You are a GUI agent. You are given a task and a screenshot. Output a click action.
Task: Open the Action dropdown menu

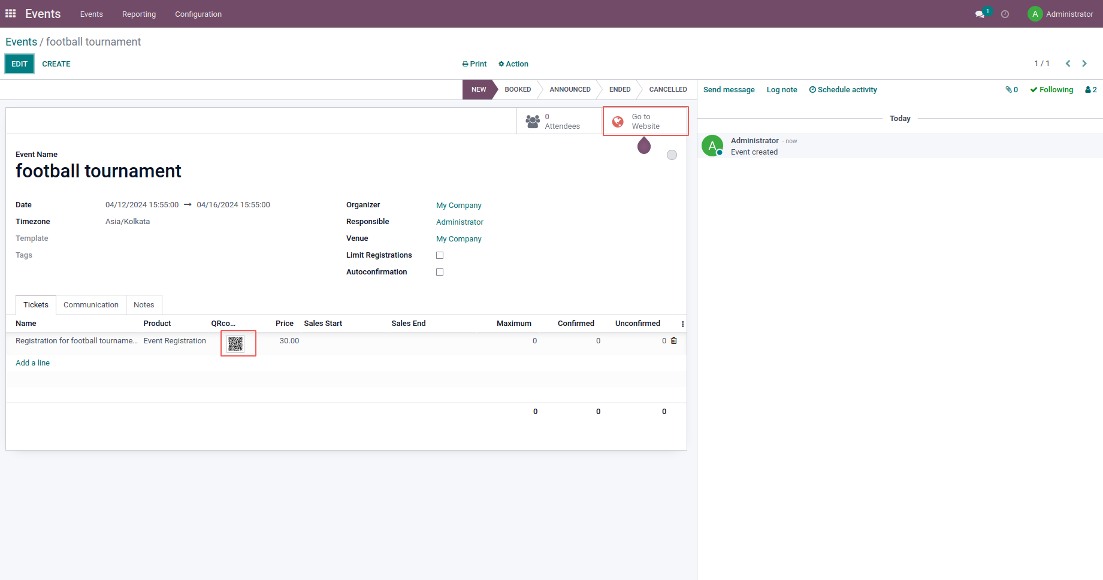pos(513,64)
